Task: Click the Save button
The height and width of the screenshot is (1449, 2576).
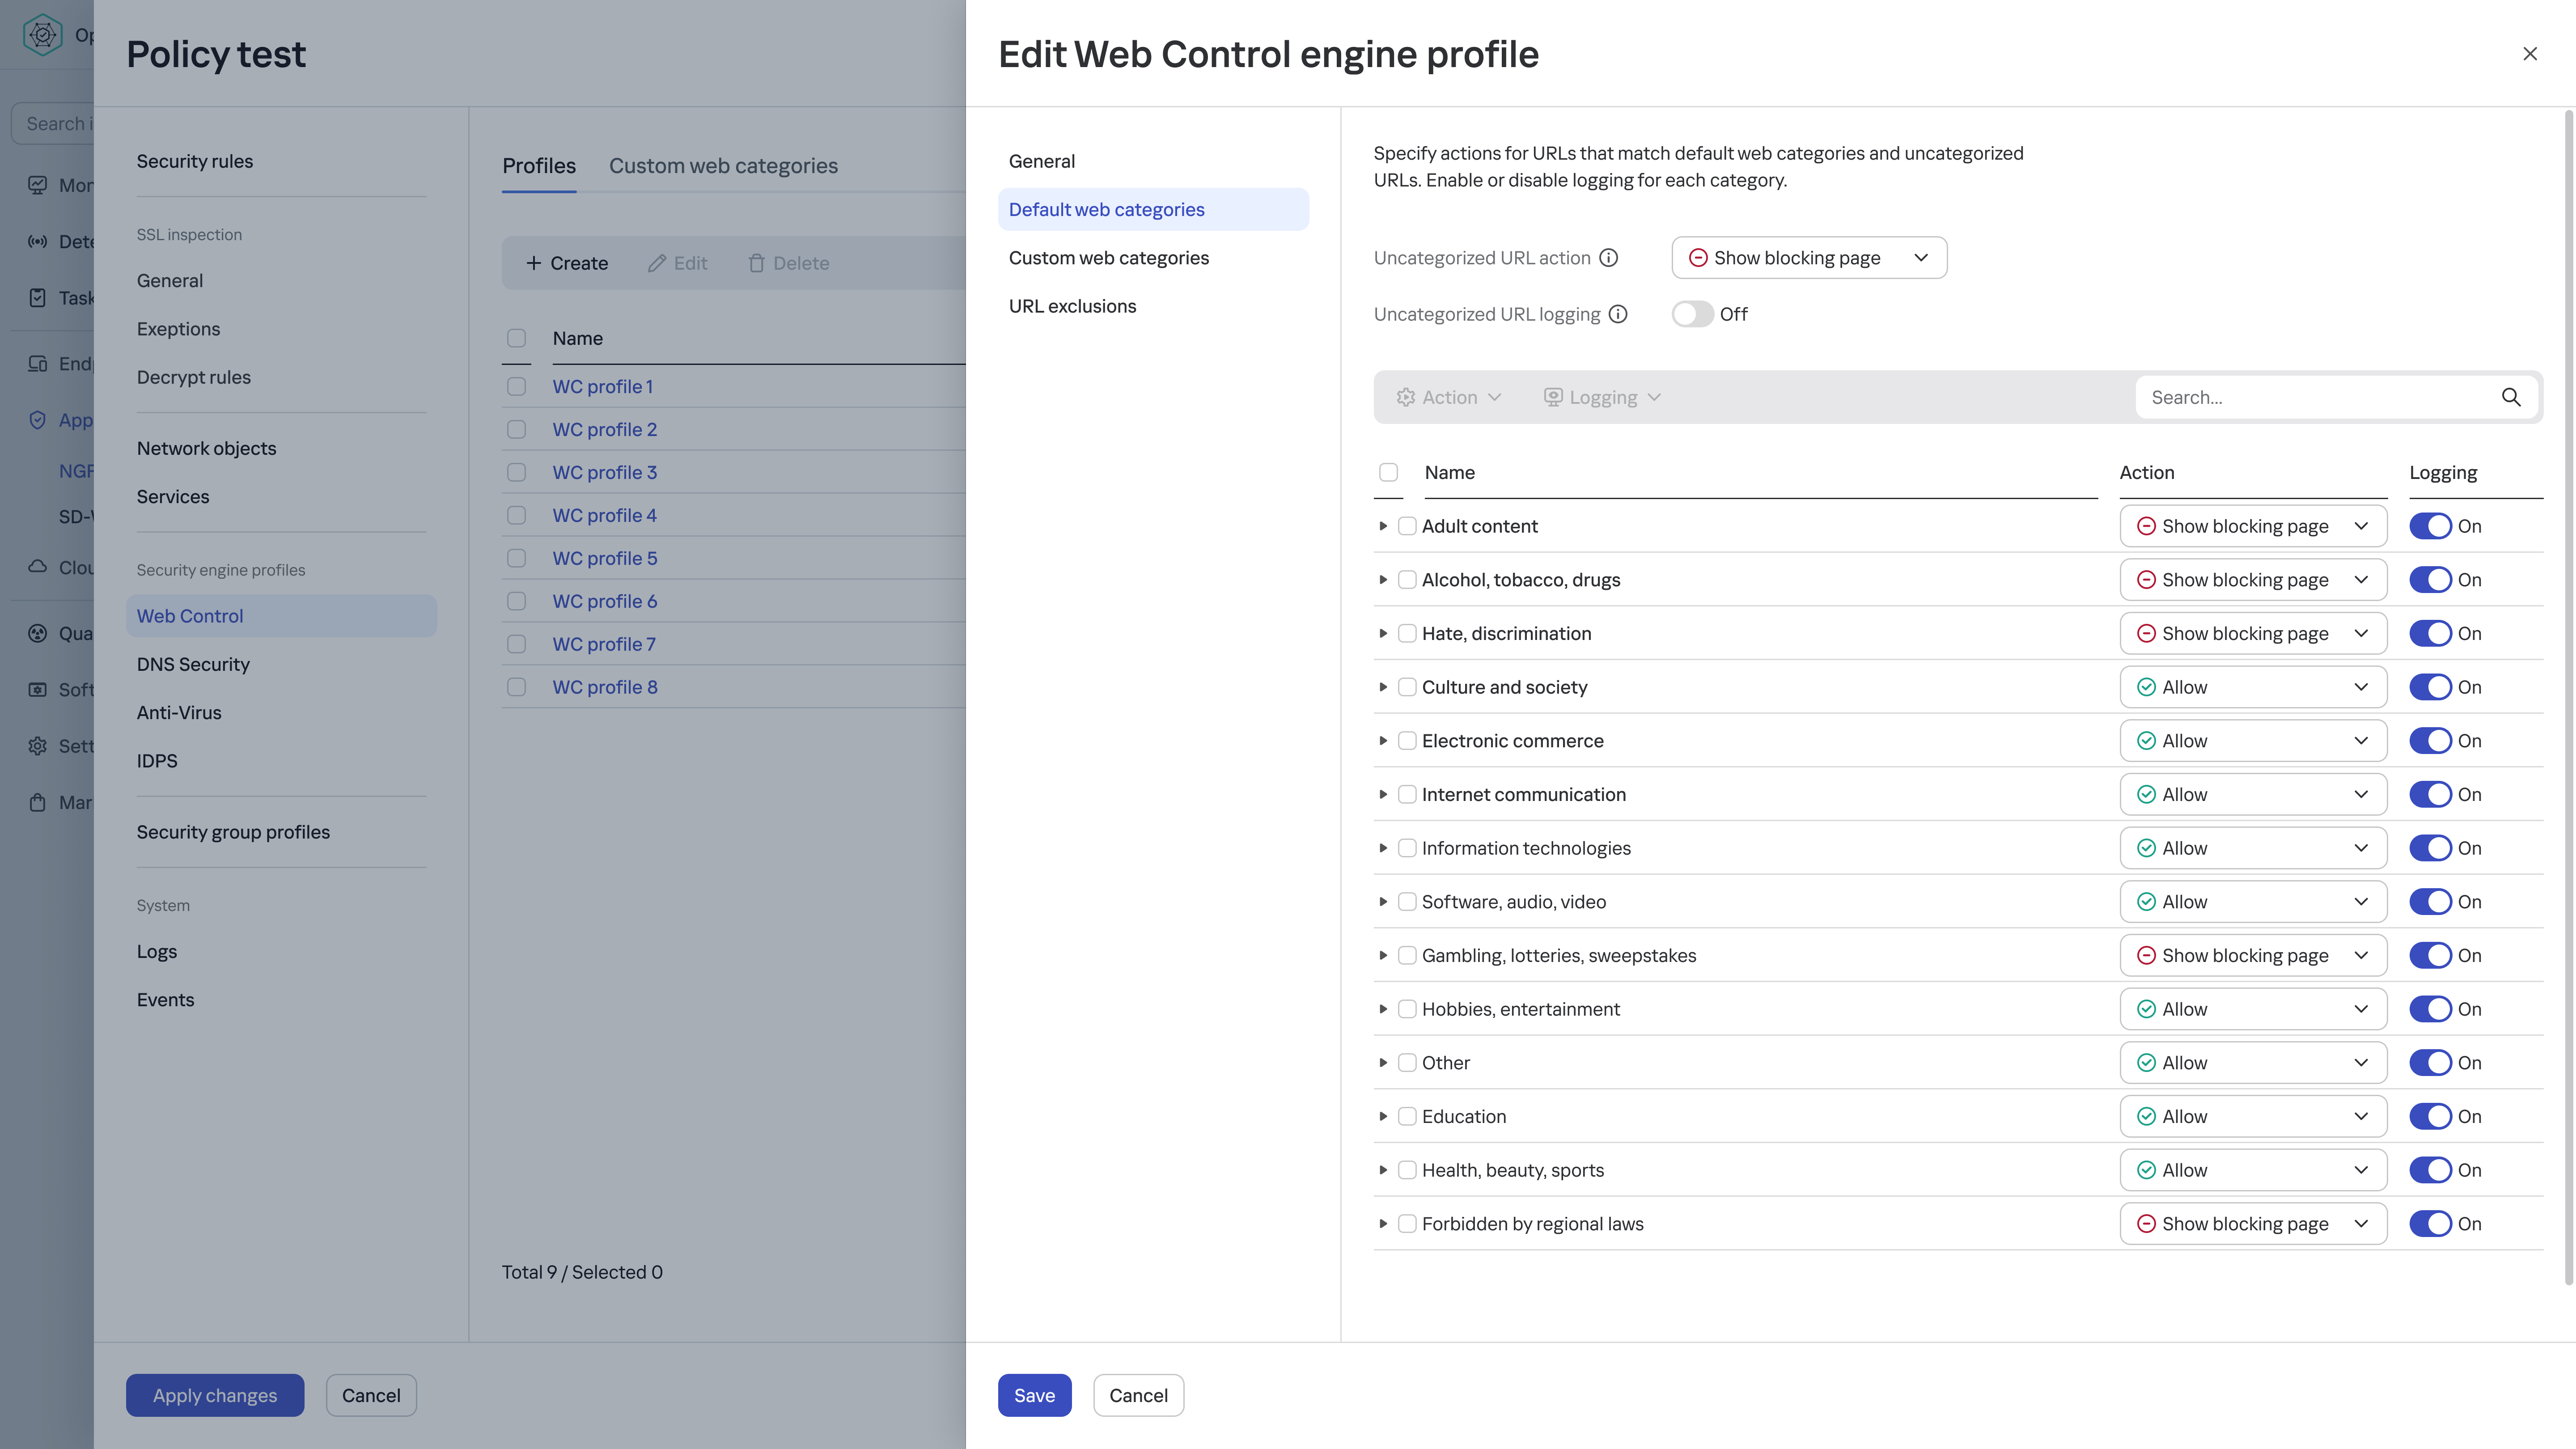Action: pyautogui.click(x=1034, y=1395)
